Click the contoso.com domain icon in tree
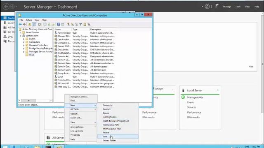This screenshot has height=148, width=264. [24, 36]
